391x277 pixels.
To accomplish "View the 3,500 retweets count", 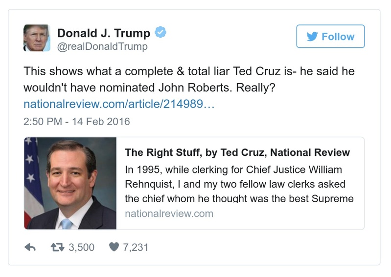I will pyautogui.click(x=81, y=248).
